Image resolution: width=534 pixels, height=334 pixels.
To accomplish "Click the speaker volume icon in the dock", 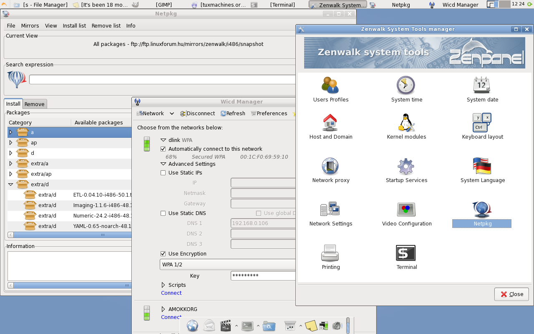I will click(337, 326).
